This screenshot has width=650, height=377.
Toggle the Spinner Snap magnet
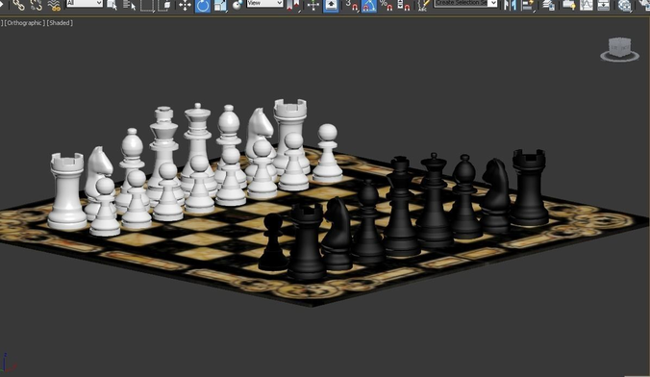click(403, 6)
